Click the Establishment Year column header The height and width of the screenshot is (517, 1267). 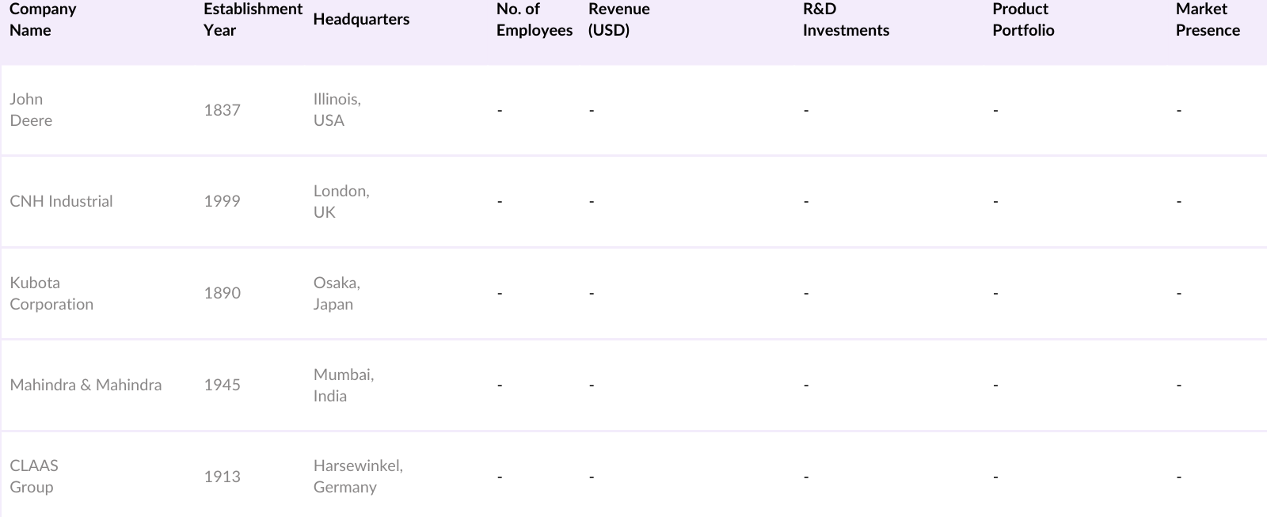point(253,20)
